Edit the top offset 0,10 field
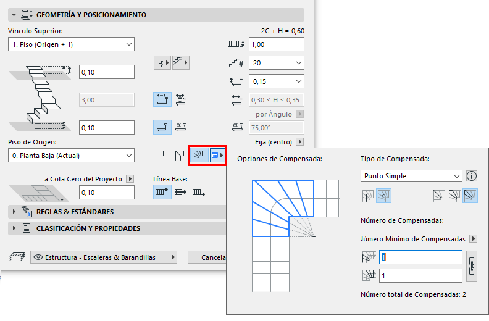 107,72
